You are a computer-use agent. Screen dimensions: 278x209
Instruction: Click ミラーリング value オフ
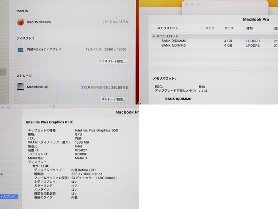(74, 186)
